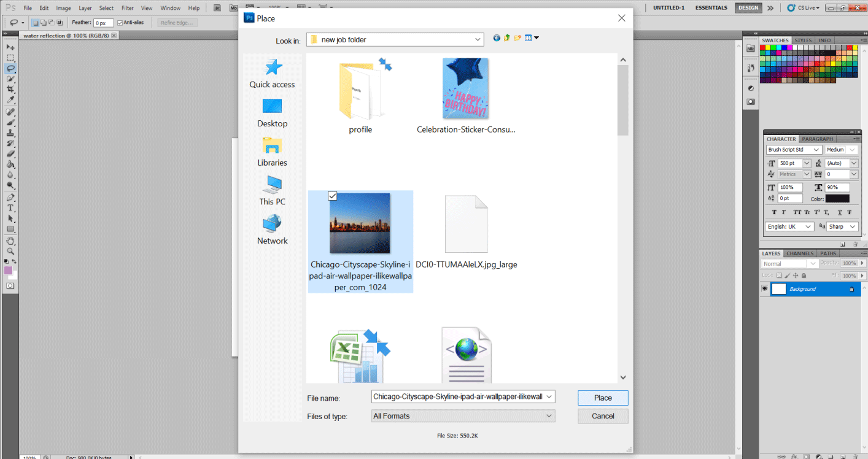The width and height of the screenshot is (868, 459).
Task: Switch to the Channels tab
Action: pyautogui.click(x=800, y=253)
